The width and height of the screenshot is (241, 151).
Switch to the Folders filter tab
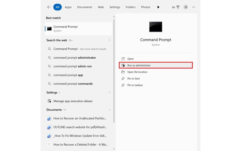131,7
